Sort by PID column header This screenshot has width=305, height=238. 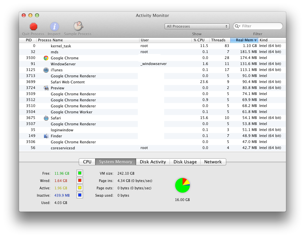pyautogui.click(x=28, y=40)
